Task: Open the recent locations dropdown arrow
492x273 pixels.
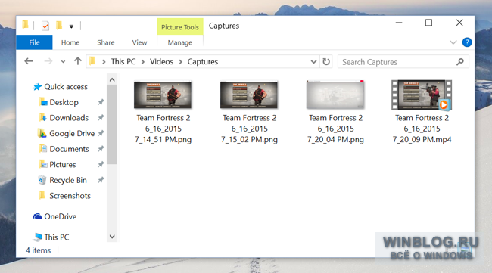Action: click(x=63, y=62)
